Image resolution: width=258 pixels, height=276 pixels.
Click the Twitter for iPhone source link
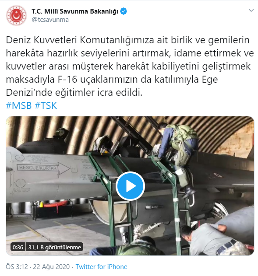click(101, 267)
